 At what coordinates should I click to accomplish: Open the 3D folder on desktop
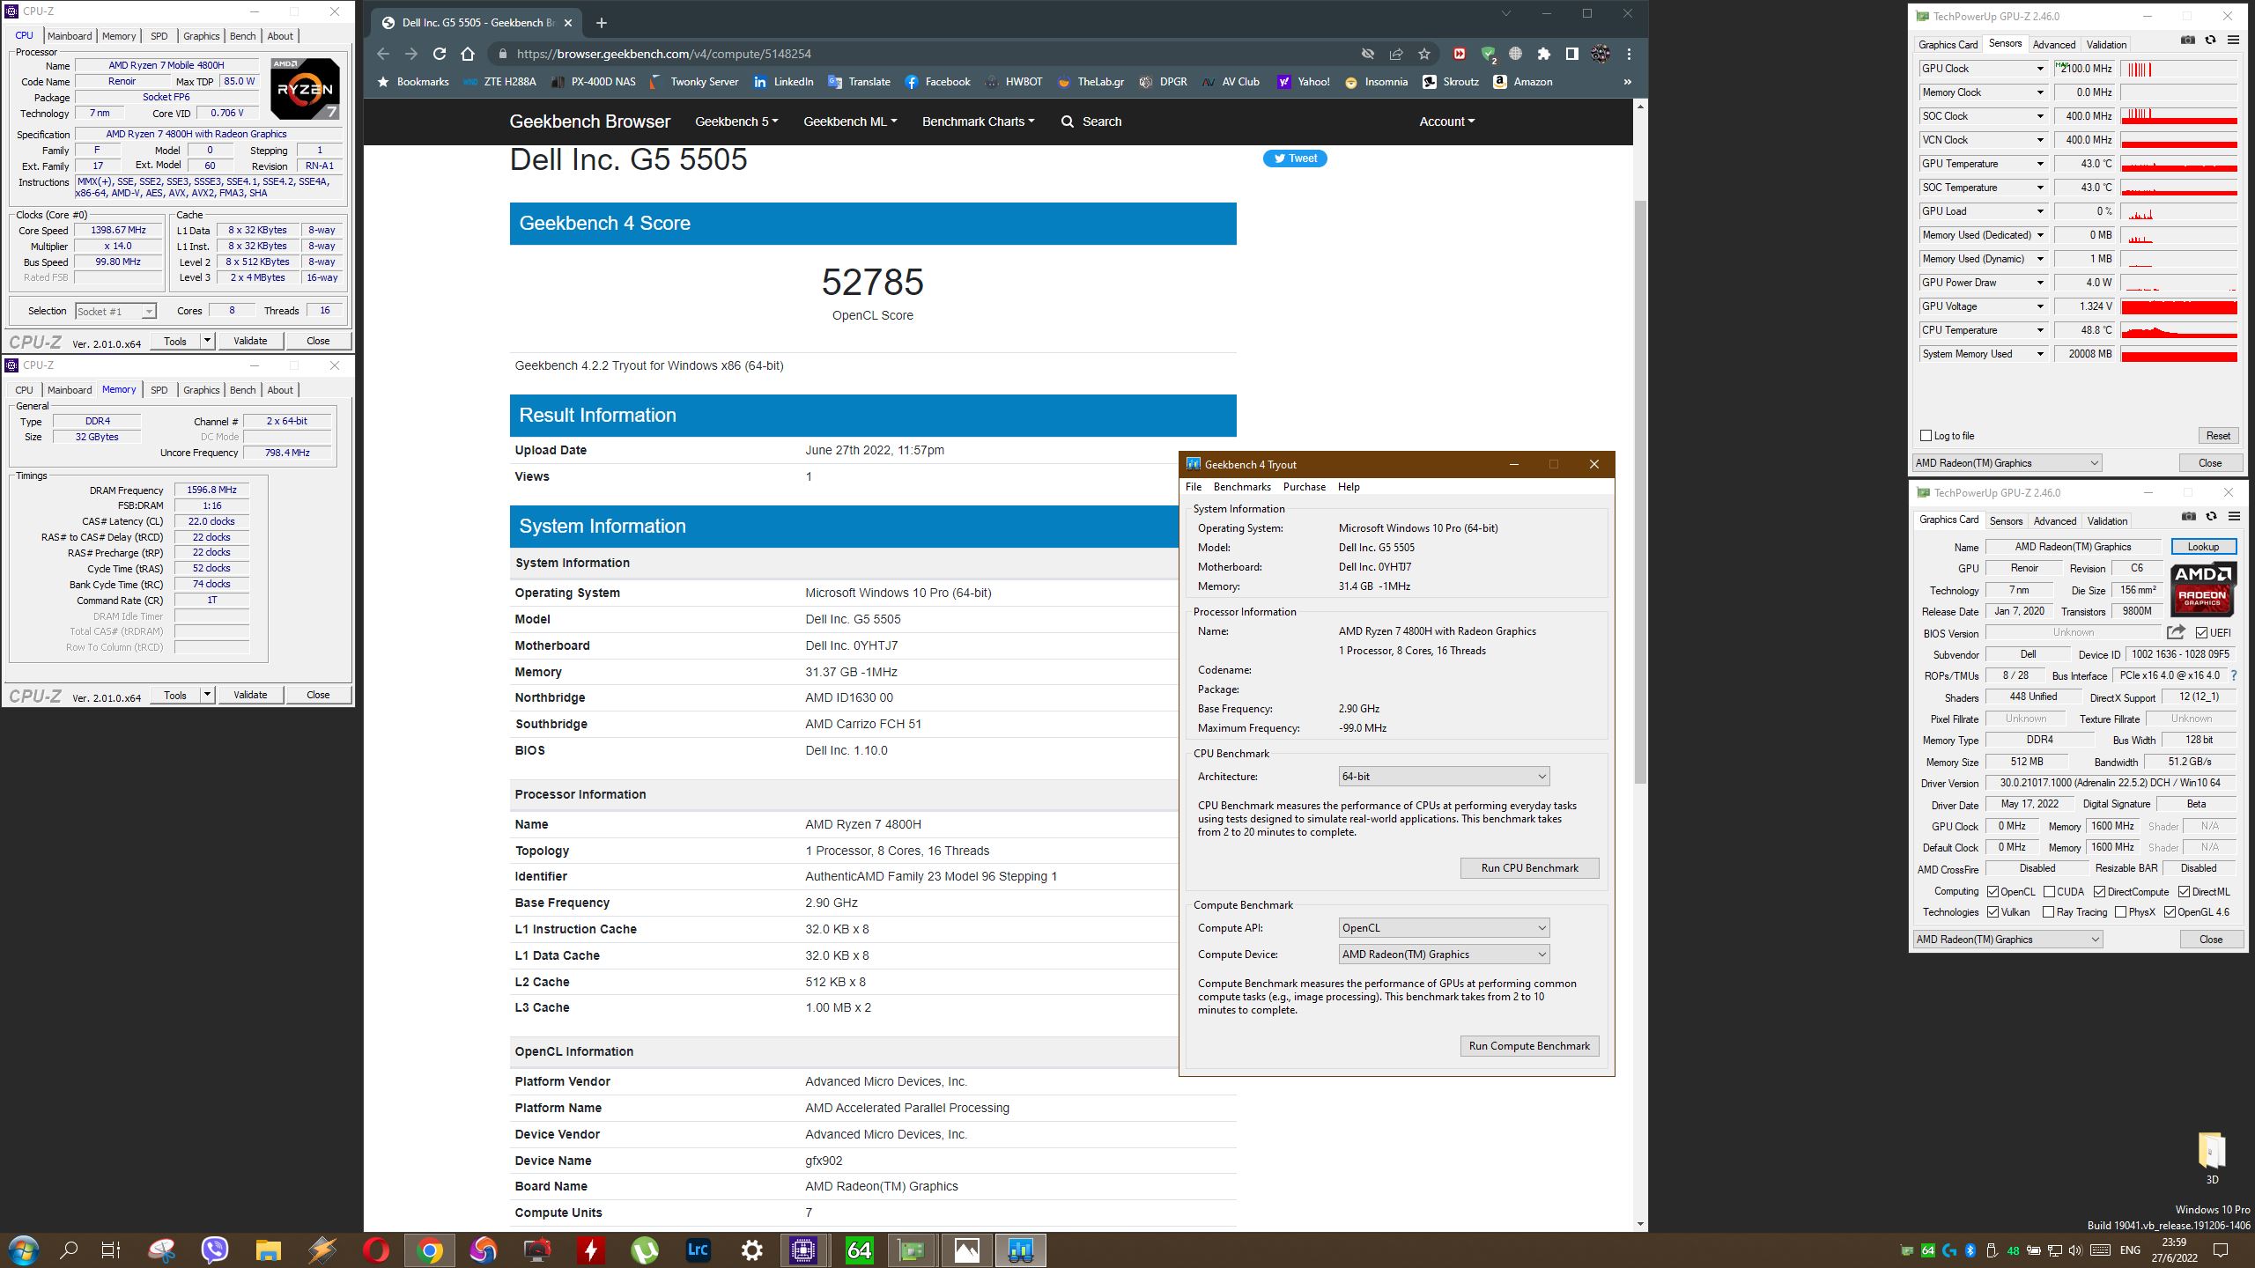pos(2212,1156)
